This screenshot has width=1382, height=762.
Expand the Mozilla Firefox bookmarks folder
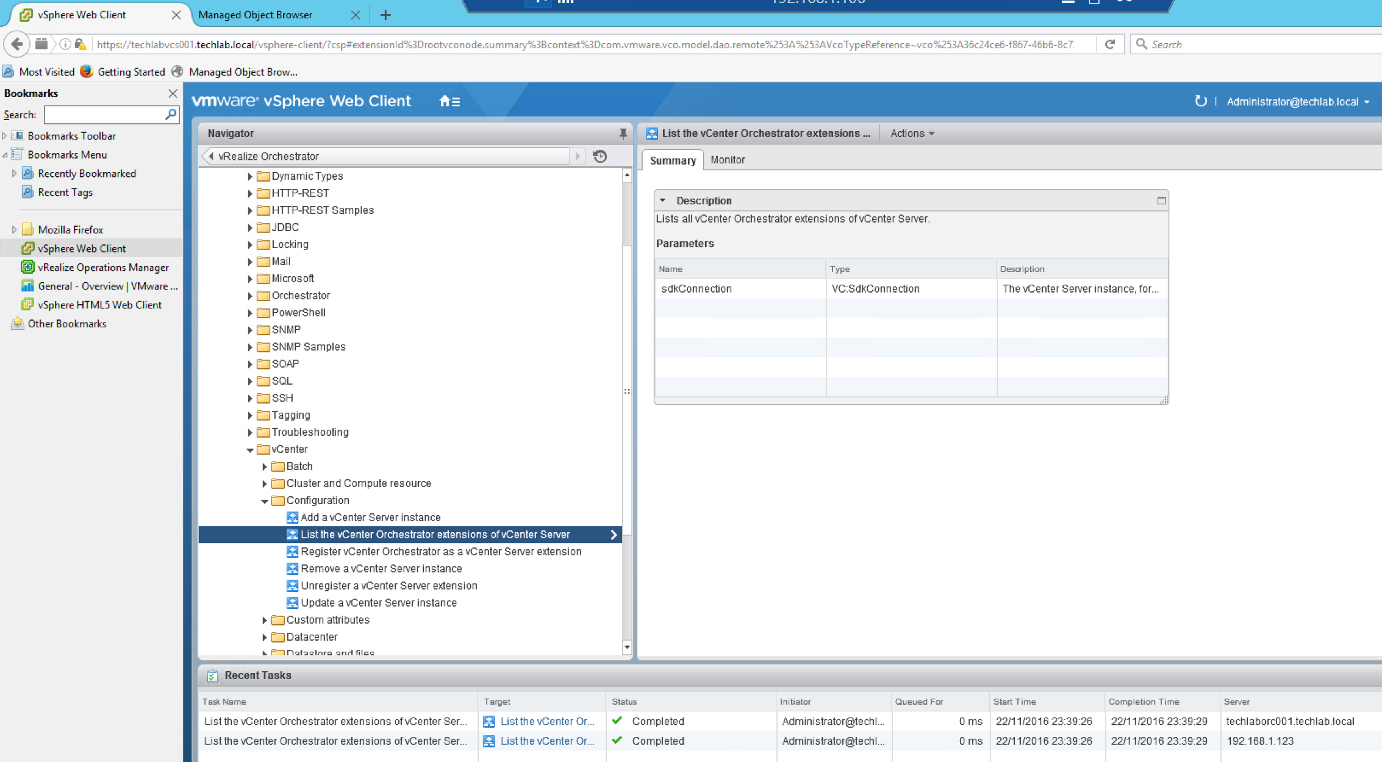tap(14, 230)
